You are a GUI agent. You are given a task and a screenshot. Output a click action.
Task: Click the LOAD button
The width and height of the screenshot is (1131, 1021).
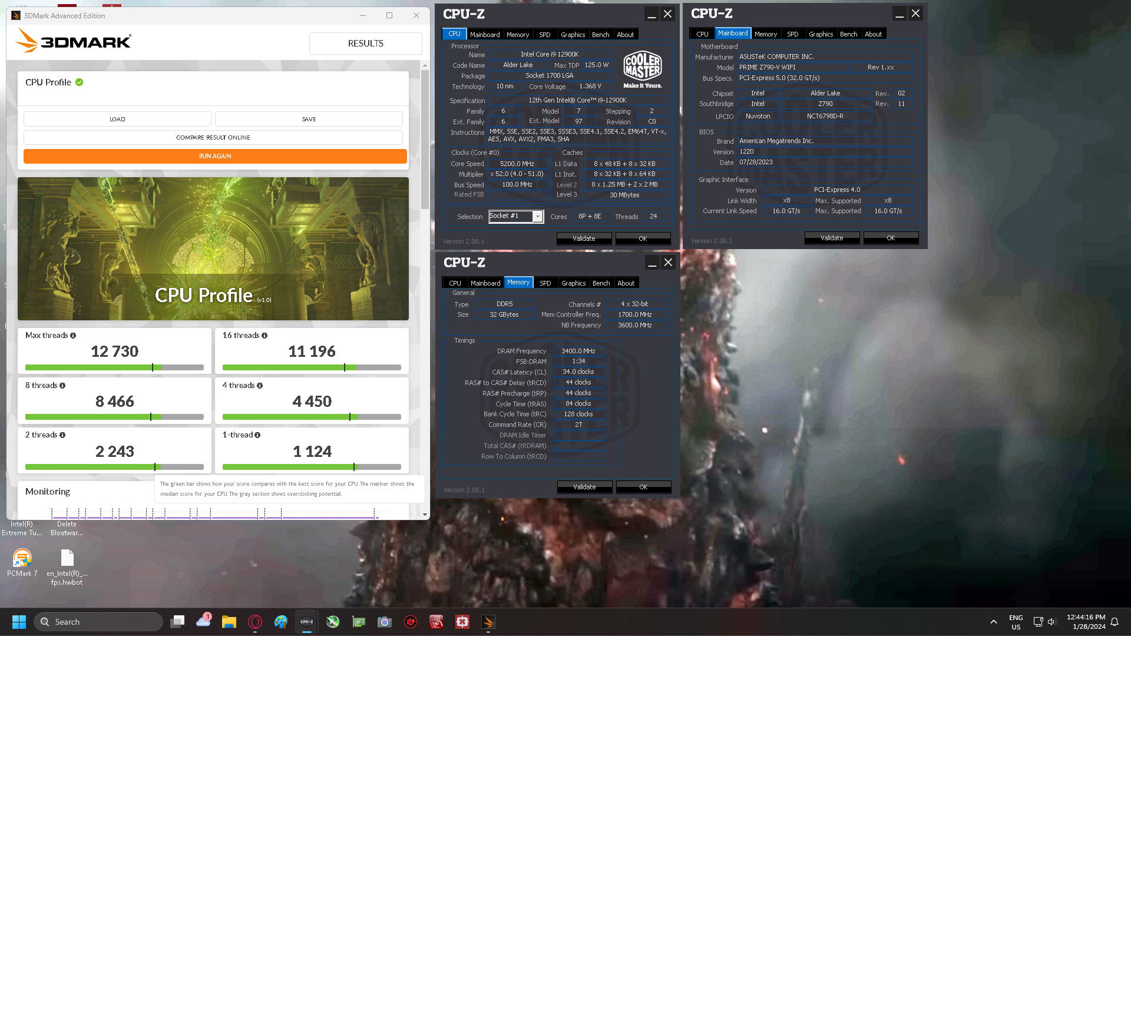(117, 119)
